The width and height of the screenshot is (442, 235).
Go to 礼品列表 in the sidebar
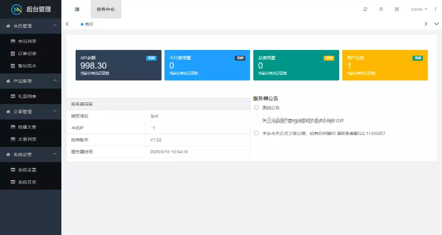point(27,96)
